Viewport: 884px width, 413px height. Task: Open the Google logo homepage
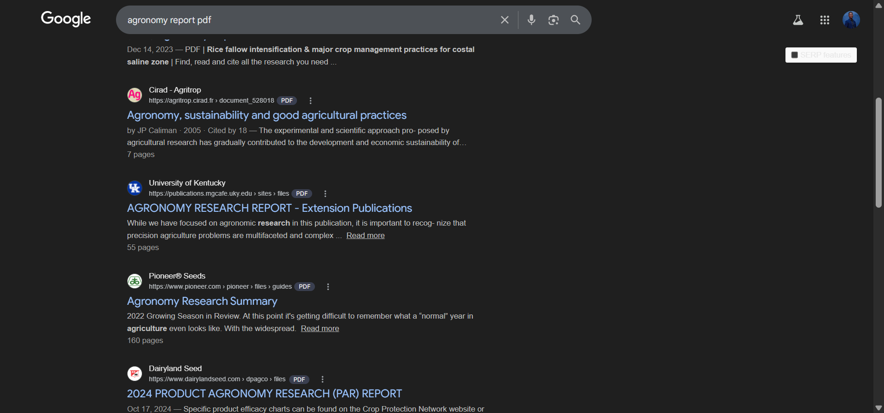[66, 19]
